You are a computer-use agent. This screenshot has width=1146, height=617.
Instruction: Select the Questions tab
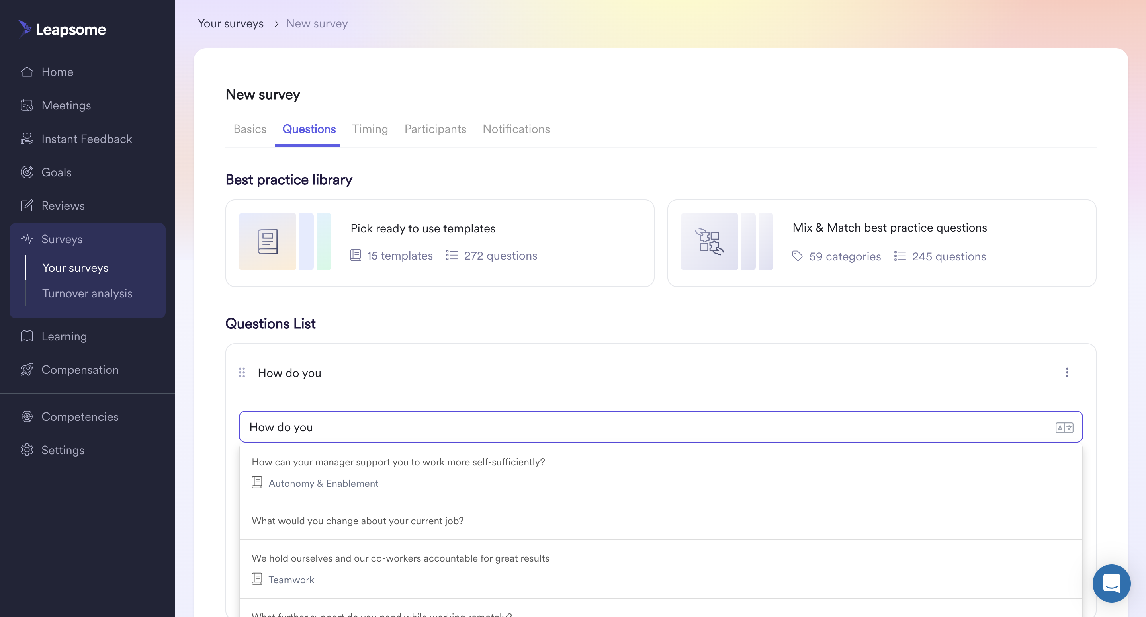309,129
